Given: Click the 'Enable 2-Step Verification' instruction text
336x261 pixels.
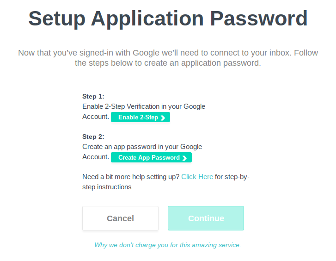Looking at the screenshot, I should pos(144,106).
